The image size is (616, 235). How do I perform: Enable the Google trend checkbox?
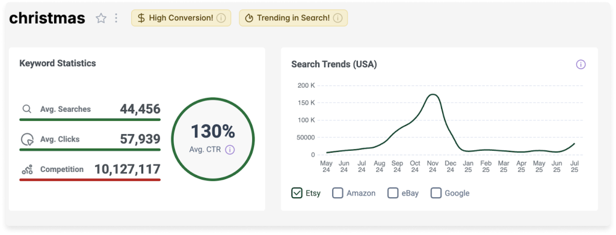(x=436, y=193)
